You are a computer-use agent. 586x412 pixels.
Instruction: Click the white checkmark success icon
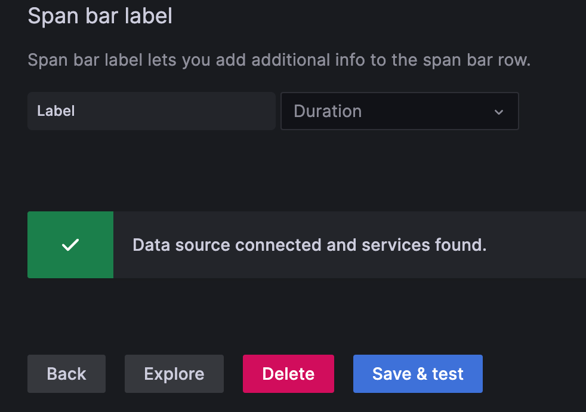click(x=70, y=245)
